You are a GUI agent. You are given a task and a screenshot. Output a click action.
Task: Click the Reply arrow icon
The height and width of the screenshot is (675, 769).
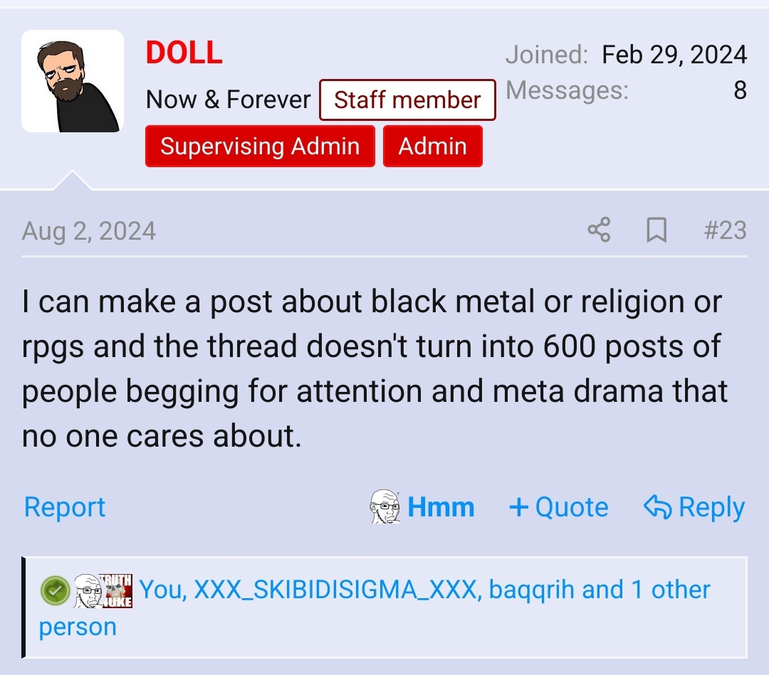click(658, 506)
